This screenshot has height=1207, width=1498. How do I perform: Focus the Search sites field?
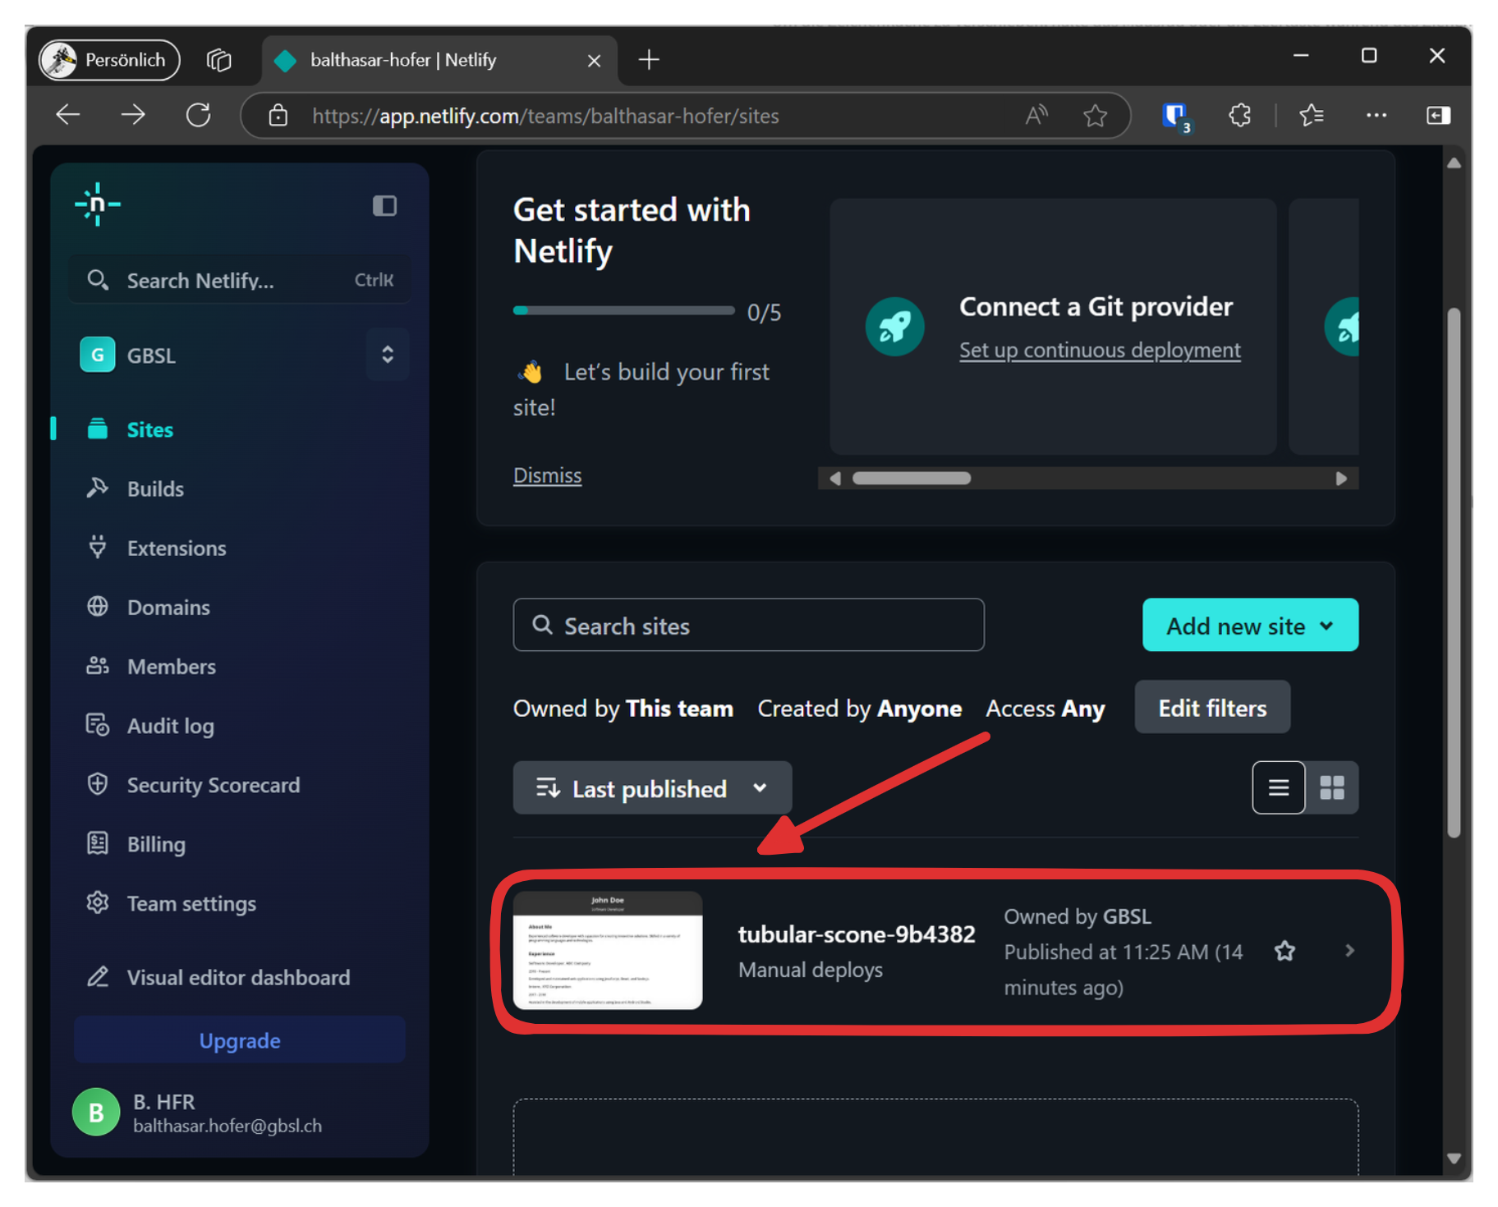(x=748, y=626)
